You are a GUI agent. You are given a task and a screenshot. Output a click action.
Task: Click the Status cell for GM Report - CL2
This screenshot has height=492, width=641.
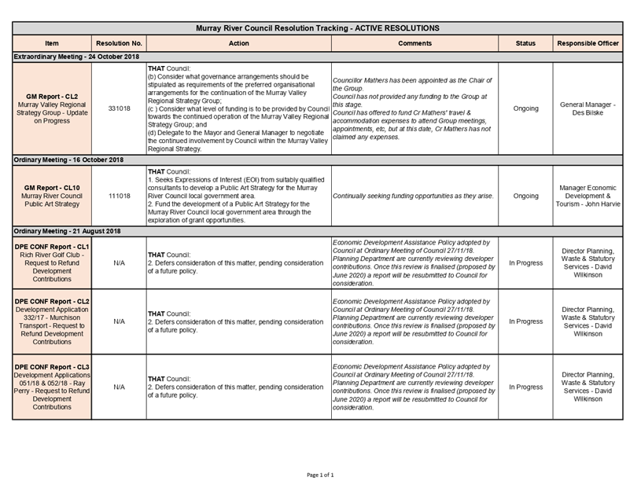[525, 108]
